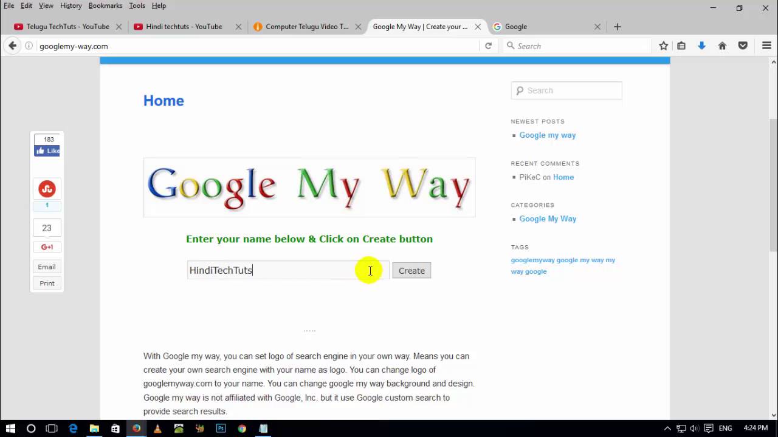778x437 pixels.
Task: Click the Pocket icon in toolbar
Action: (743, 46)
